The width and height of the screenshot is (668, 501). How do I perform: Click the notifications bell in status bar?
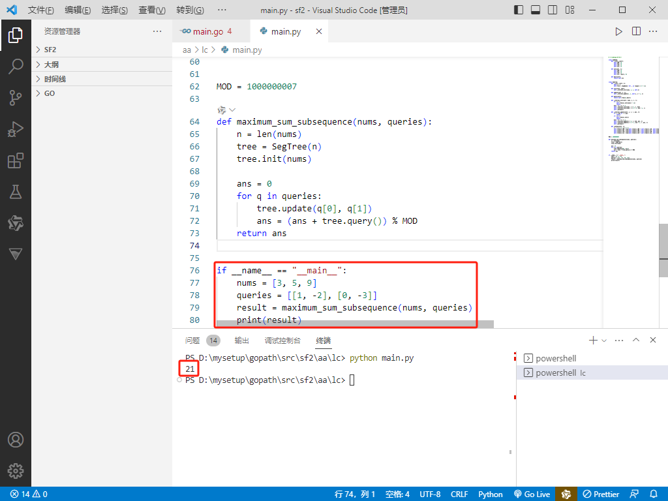point(654,494)
